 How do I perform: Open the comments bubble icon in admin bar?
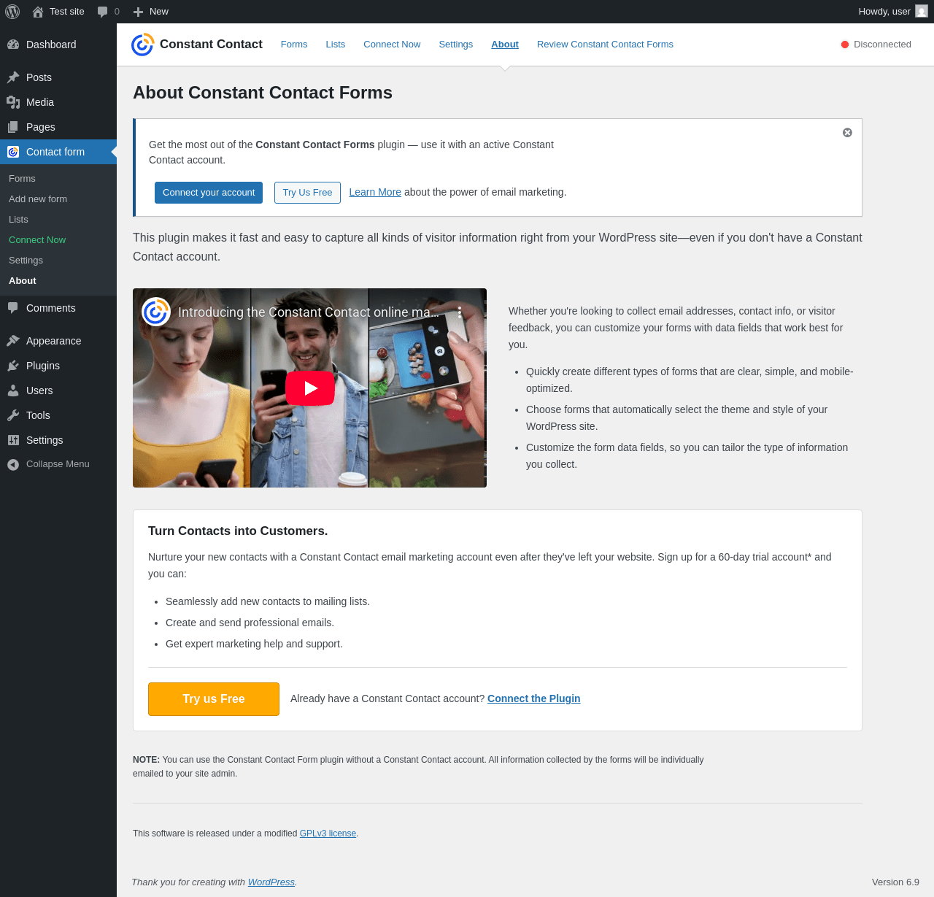(103, 12)
